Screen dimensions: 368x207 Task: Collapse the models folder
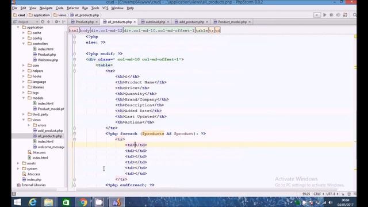coord(24,98)
